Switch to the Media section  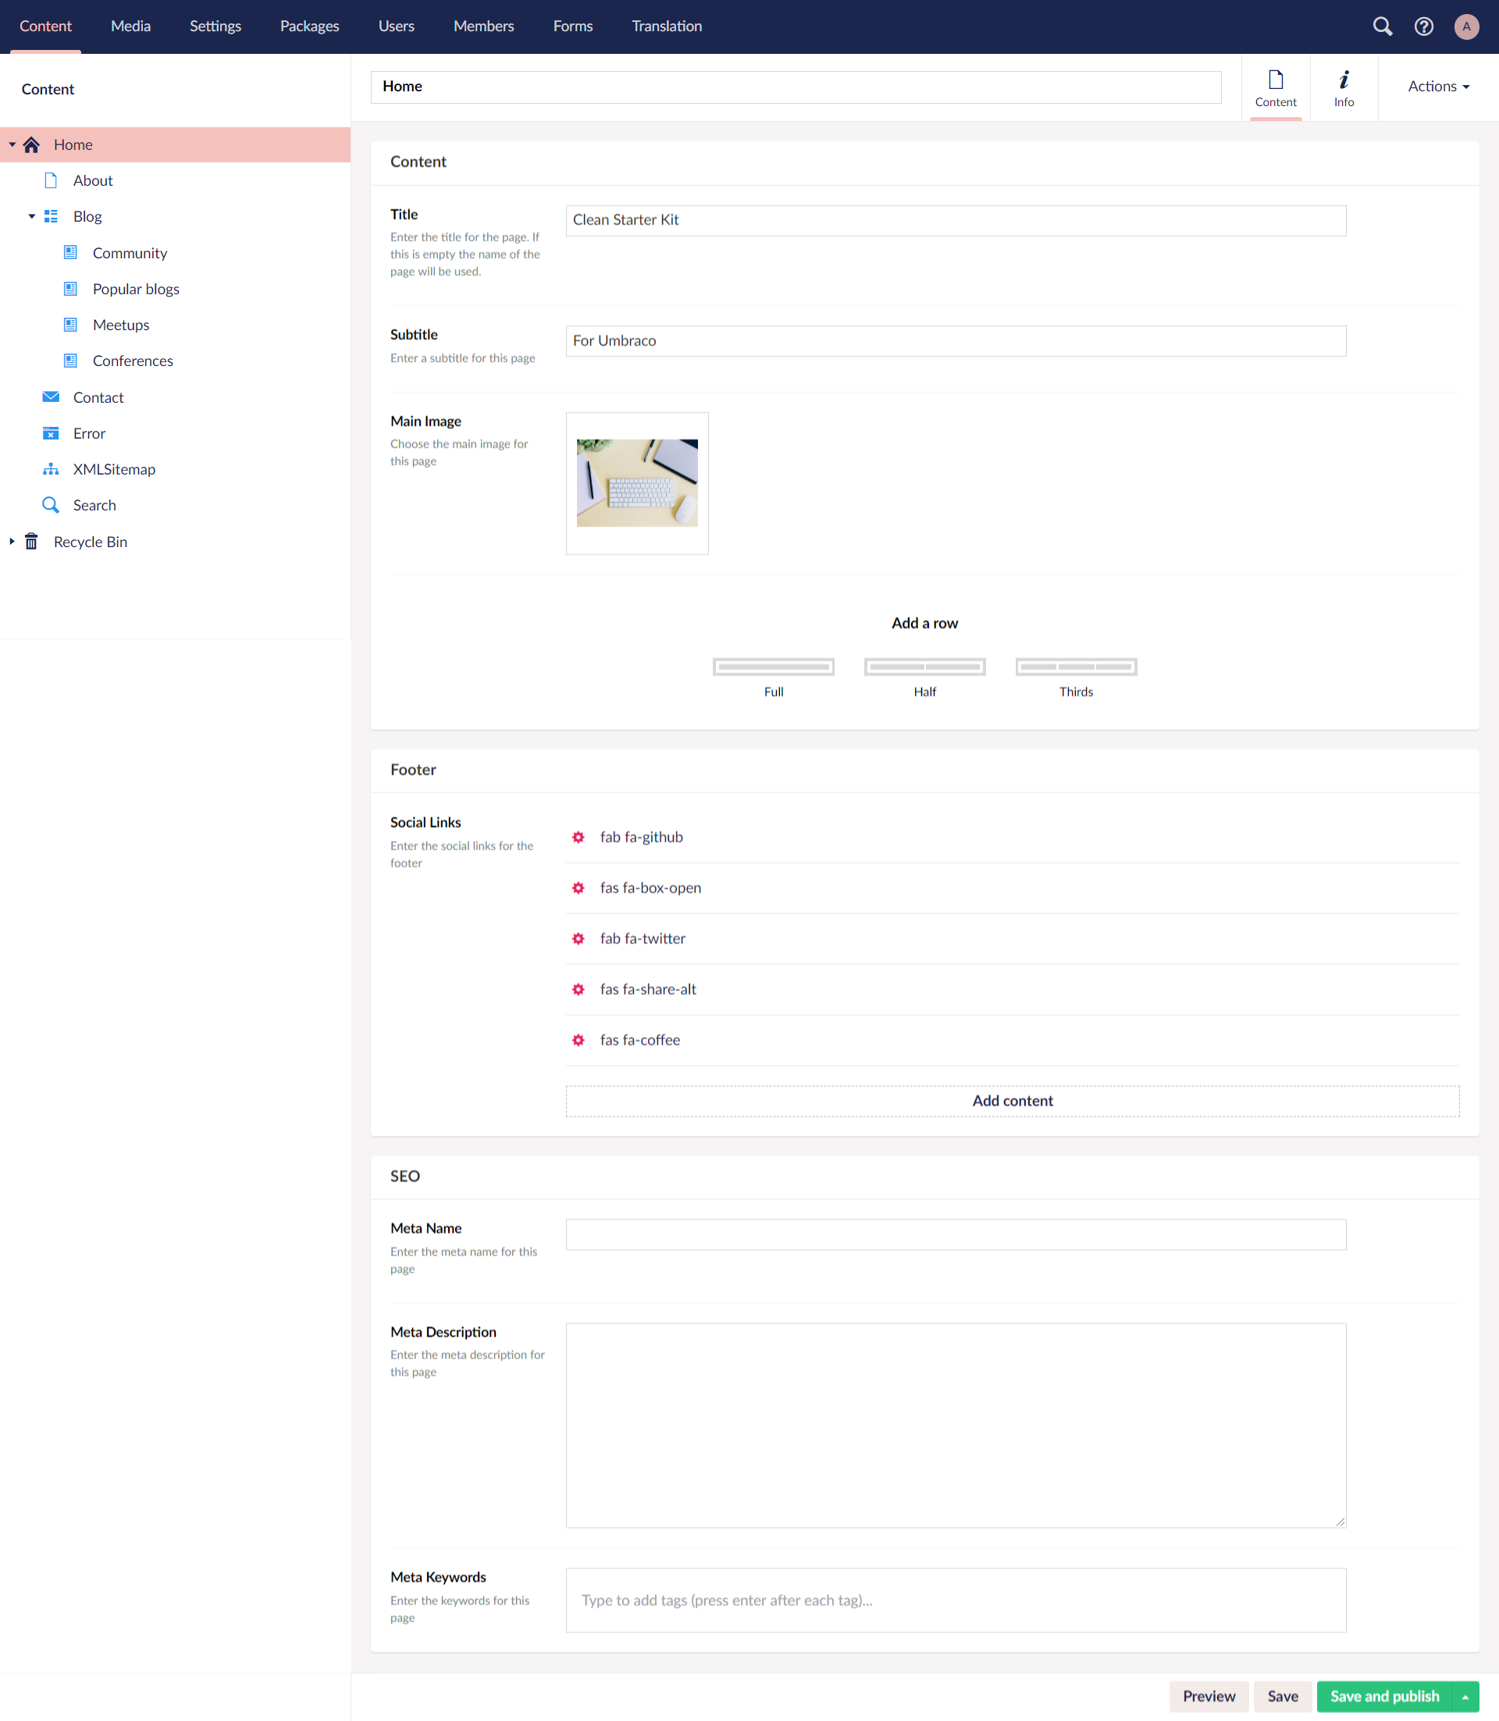click(130, 26)
